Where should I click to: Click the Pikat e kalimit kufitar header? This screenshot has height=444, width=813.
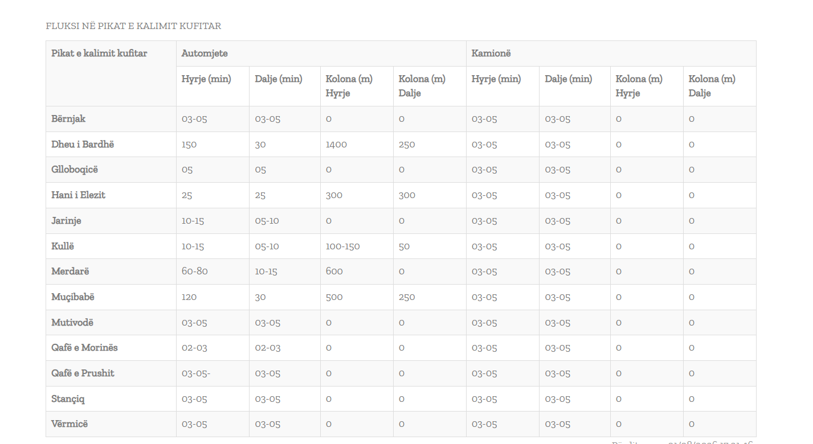click(x=99, y=54)
